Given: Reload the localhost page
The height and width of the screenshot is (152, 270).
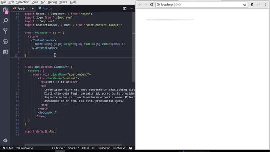Looking at the screenshot, I should tap(151, 5).
